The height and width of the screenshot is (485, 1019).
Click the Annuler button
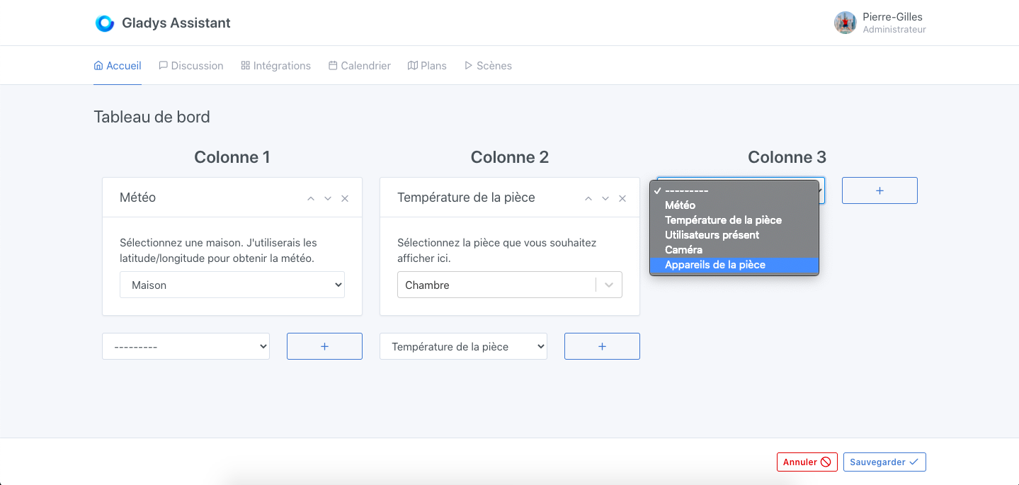(x=807, y=462)
